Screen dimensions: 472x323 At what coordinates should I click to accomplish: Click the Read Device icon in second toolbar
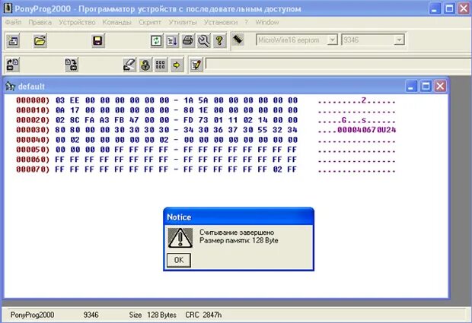tap(13, 65)
